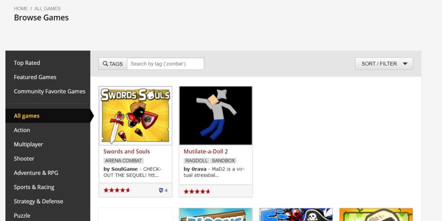Open the Multiplayer category

[29, 144]
